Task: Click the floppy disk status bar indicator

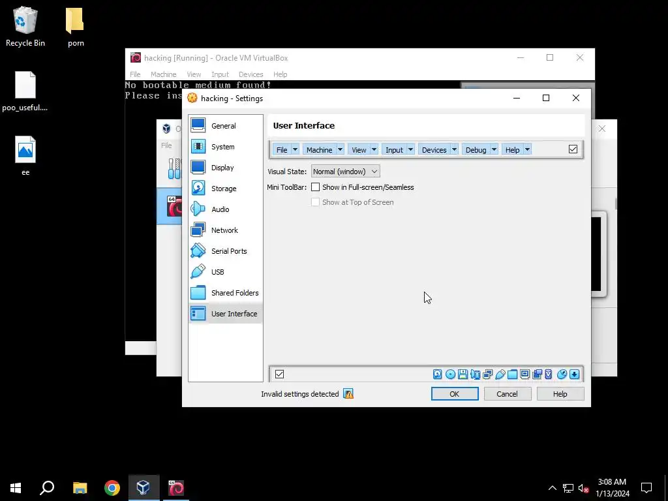Action: click(x=463, y=374)
